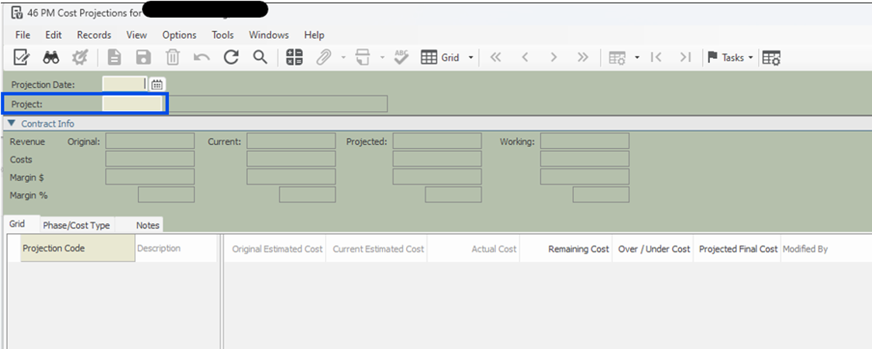Click the Tasks flag button
This screenshot has height=349, width=872.
tap(726, 57)
